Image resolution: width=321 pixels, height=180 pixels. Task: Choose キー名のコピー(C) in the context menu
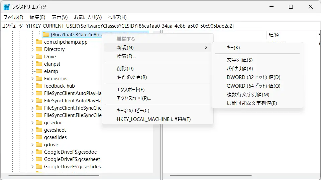[157, 111]
